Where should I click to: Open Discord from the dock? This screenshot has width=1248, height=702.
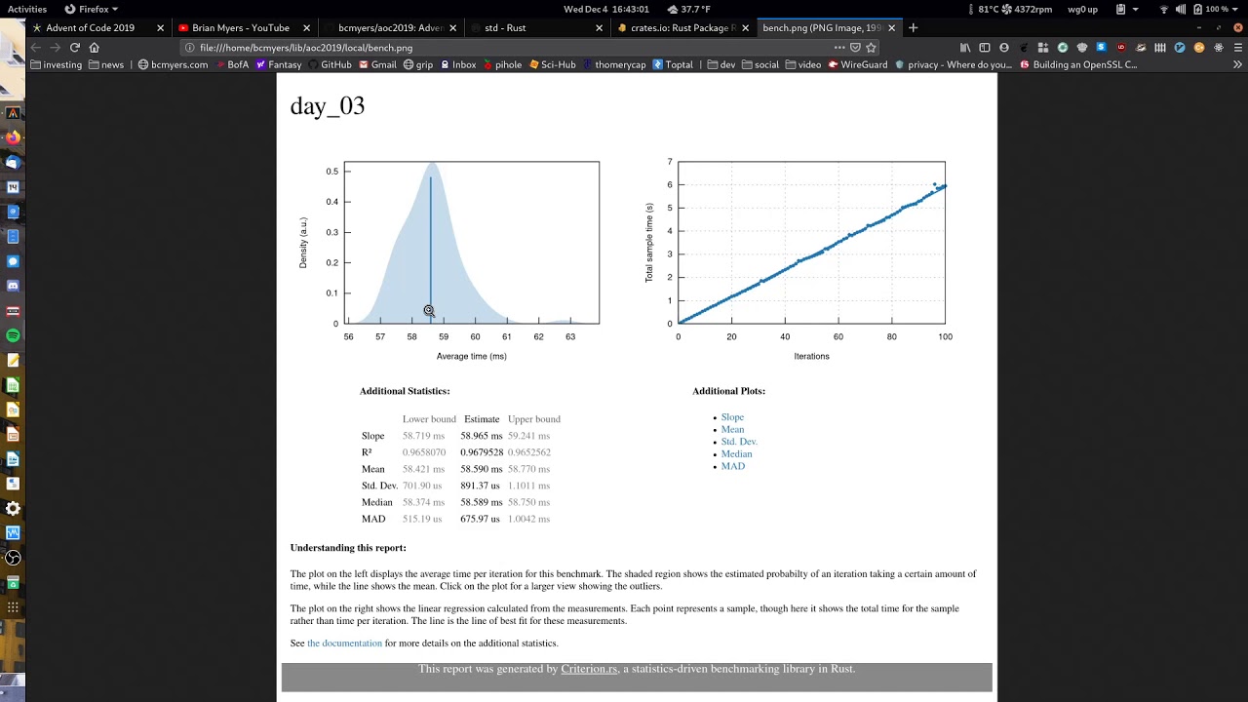click(13, 286)
